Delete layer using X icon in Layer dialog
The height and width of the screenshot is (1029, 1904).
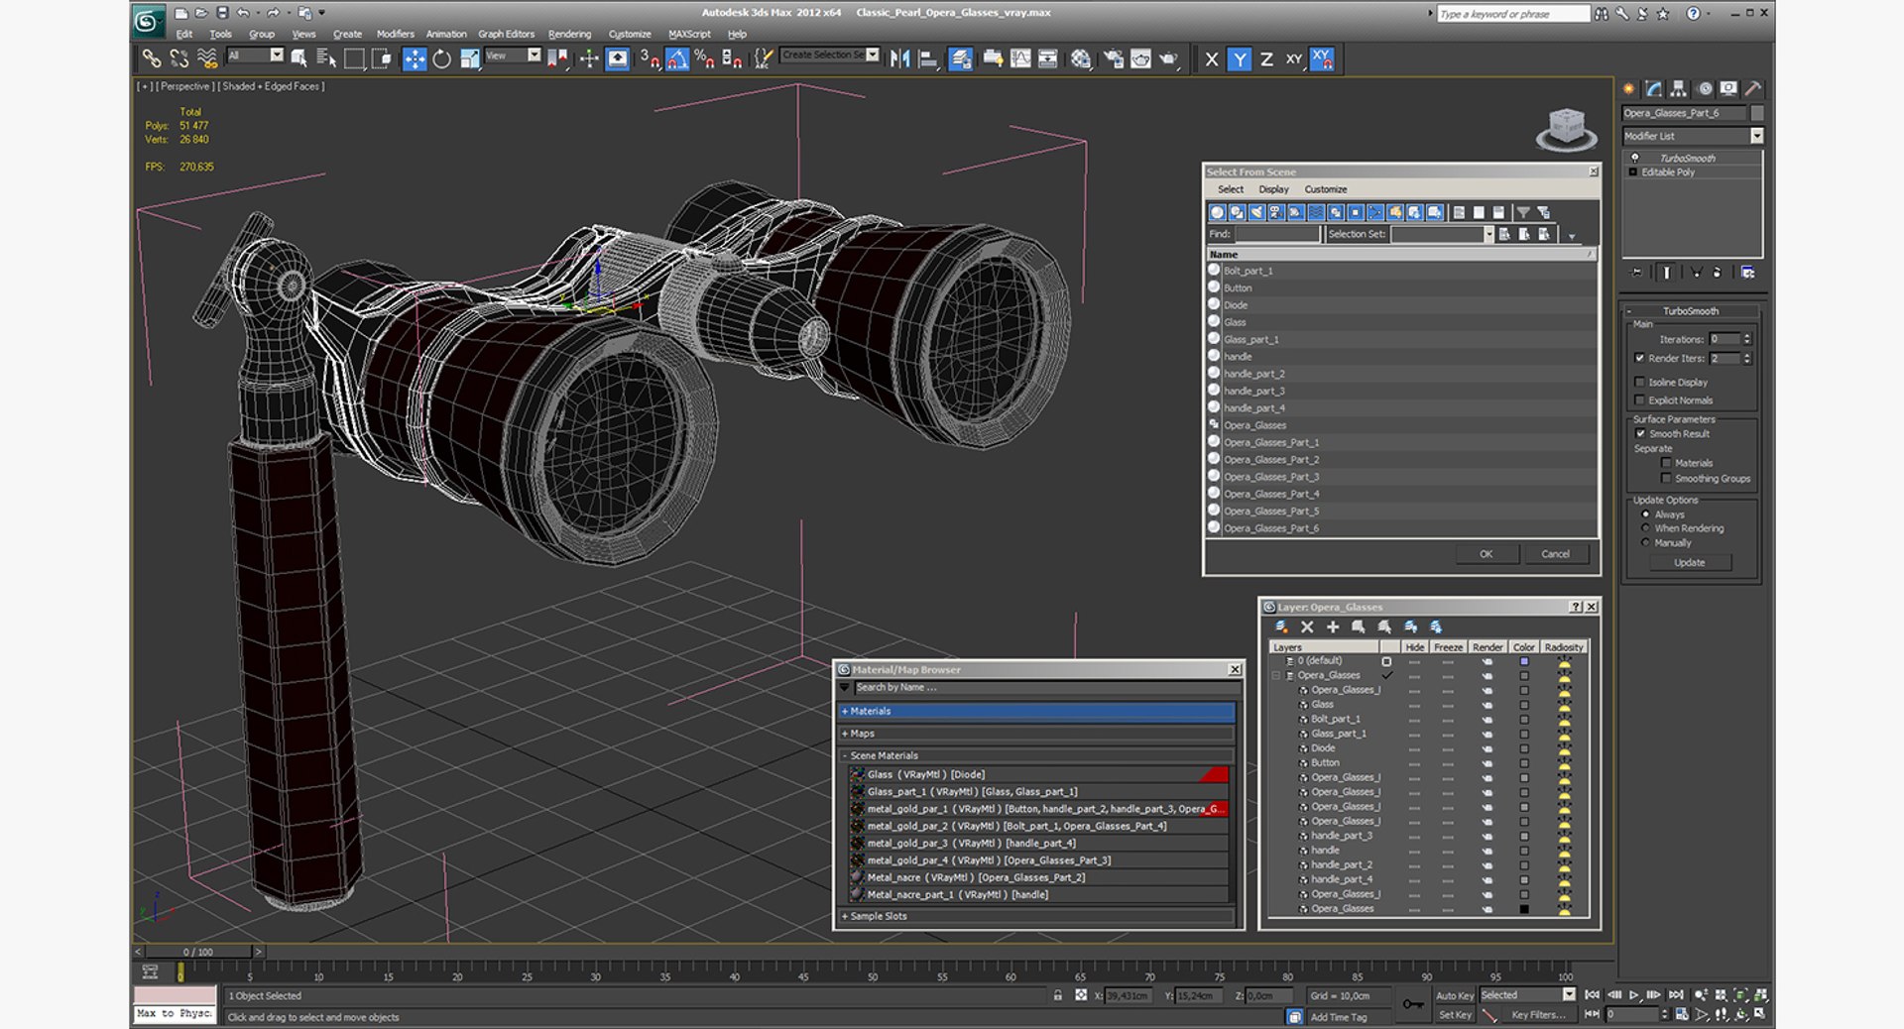pyautogui.click(x=1307, y=628)
